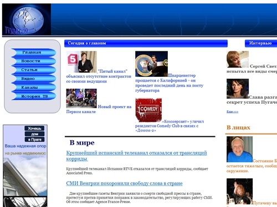Screen dimensions: 277x207
Task: Click the Первый канал studio show thumbnail
Action: (81, 98)
